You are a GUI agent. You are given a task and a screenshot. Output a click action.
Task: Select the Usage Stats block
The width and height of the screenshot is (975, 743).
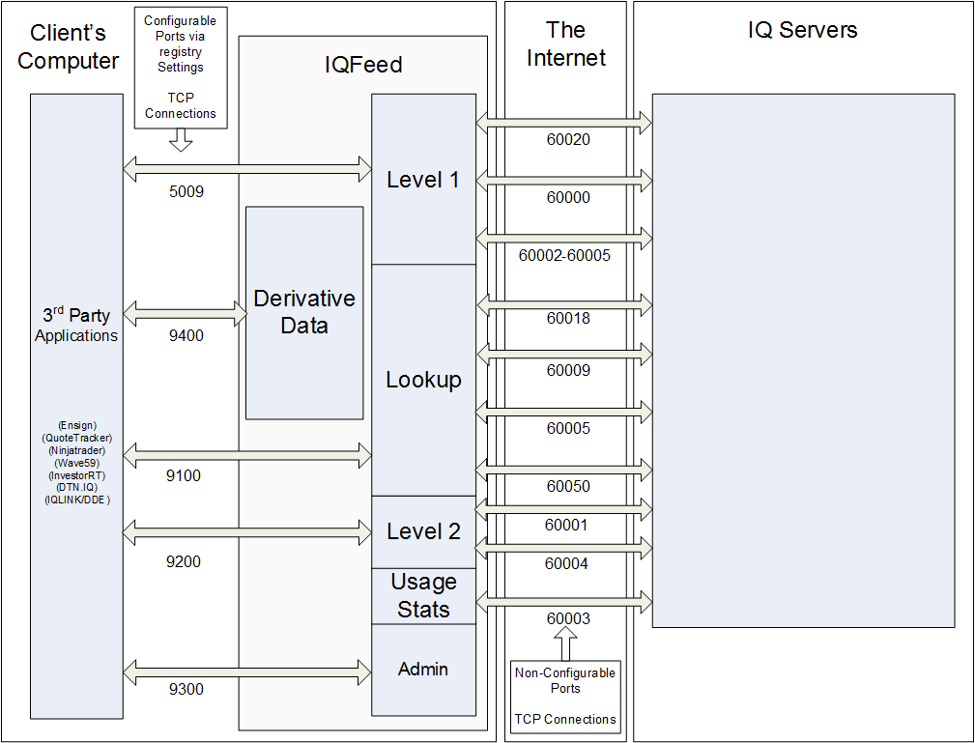pyautogui.click(x=423, y=595)
